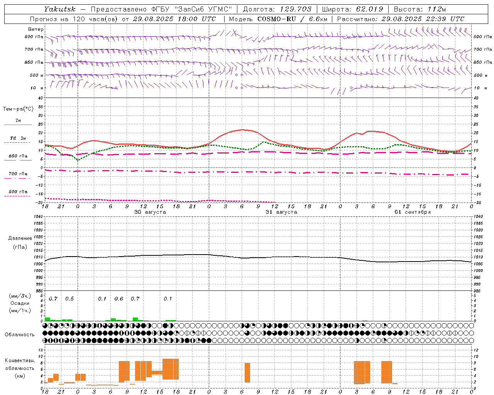Click the 'Давление' pressure chart label
This screenshot has width=494, height=395.
(20, 238)
